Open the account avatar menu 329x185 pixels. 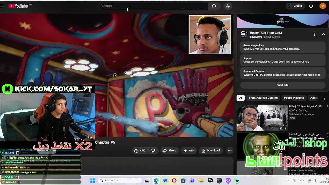[323, 6]
